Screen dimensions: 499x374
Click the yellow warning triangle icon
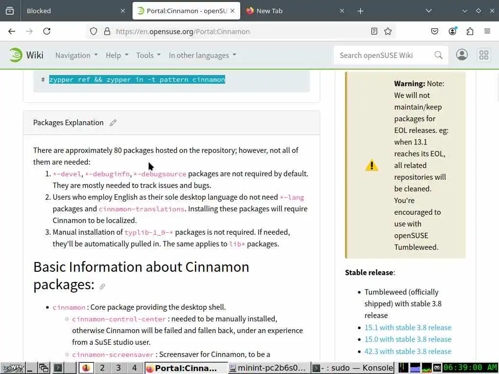tap(371, 166)
